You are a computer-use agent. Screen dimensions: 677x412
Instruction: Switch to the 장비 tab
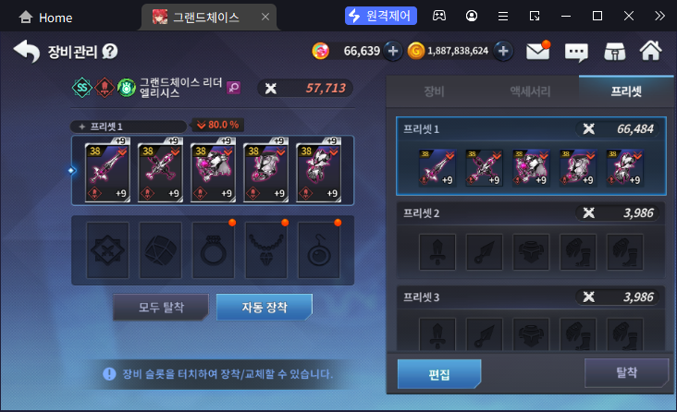[434, 91]
